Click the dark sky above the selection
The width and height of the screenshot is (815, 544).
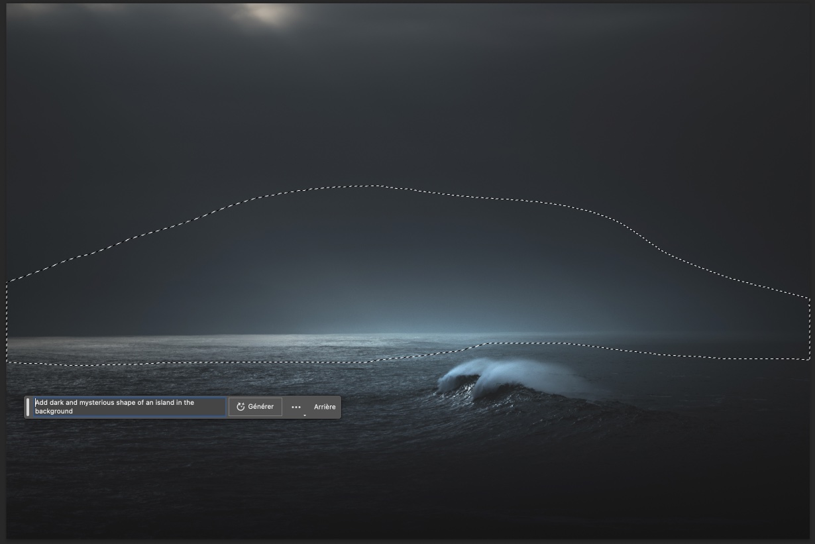click(x=398, y=99)
